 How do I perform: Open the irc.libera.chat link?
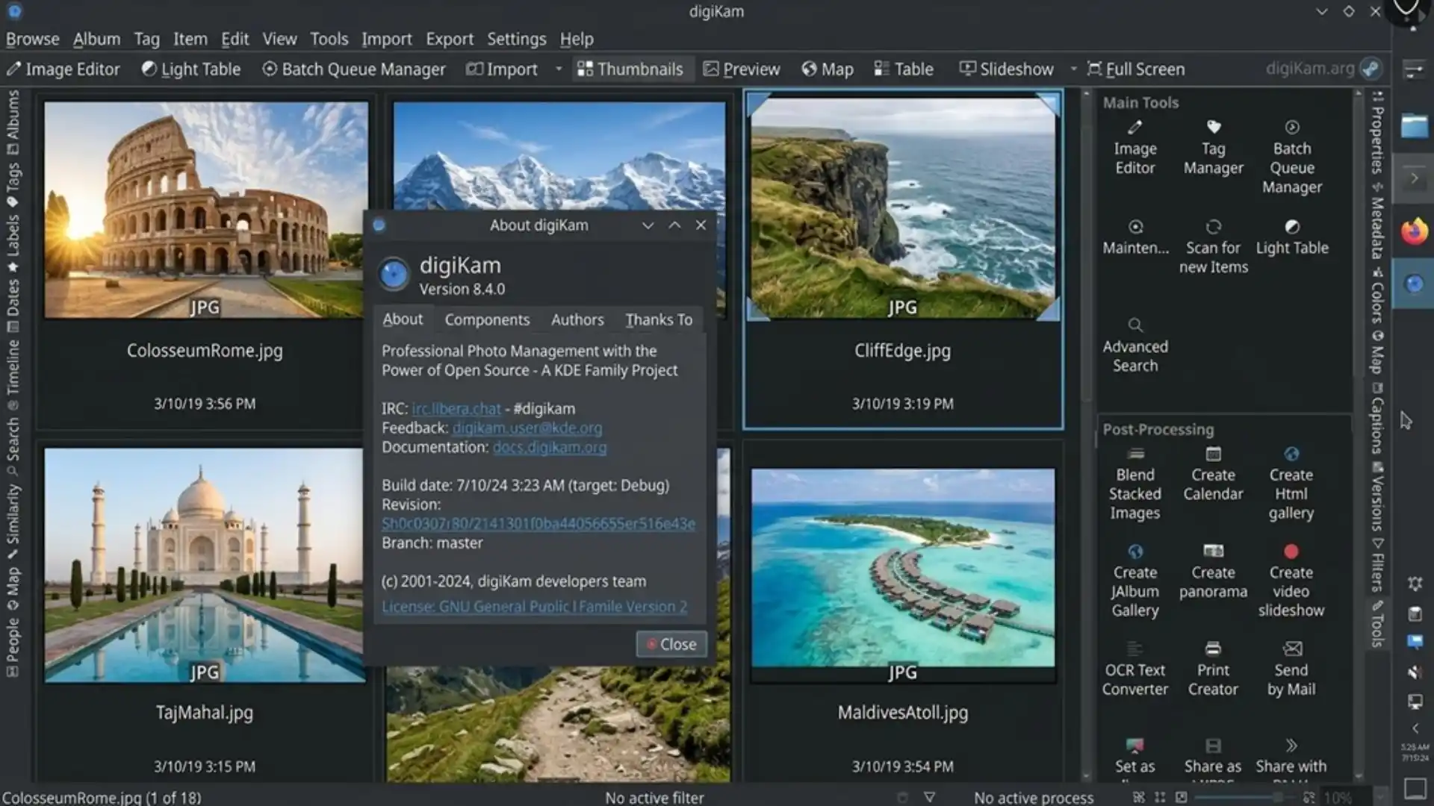click(x=456, y=409)
